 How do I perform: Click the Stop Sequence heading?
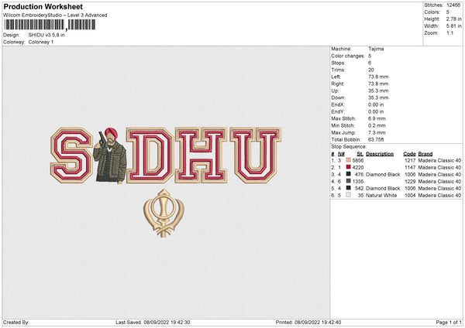click(349, 147)
